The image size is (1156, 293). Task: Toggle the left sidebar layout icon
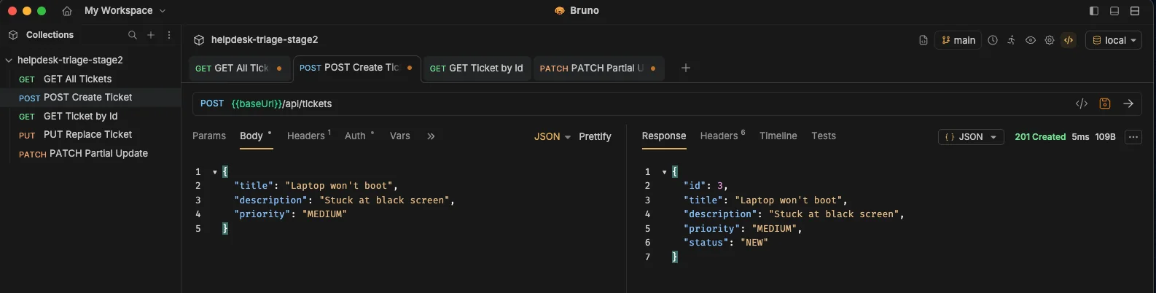(x=1094, y=11)
